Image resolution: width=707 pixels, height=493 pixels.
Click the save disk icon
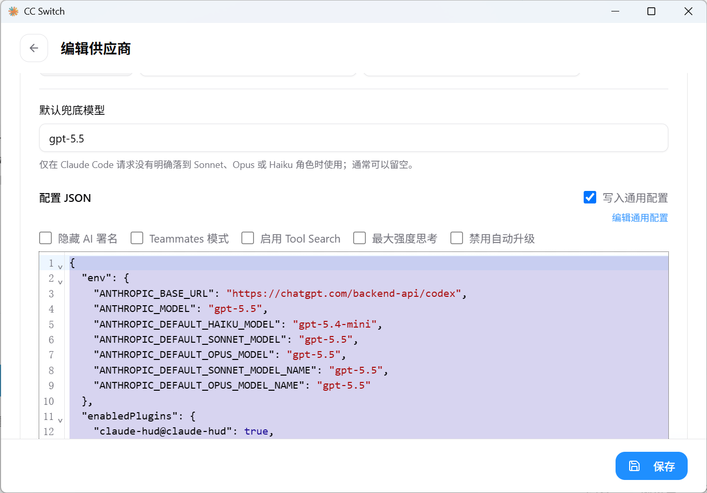click(x=634, y=466)
